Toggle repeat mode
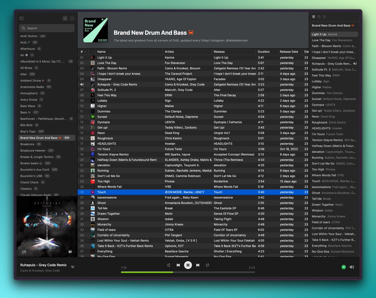 click(207, 265)
